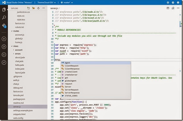
Task: Open the Search icon in the sidebar
Action: [x=4, y=18]
